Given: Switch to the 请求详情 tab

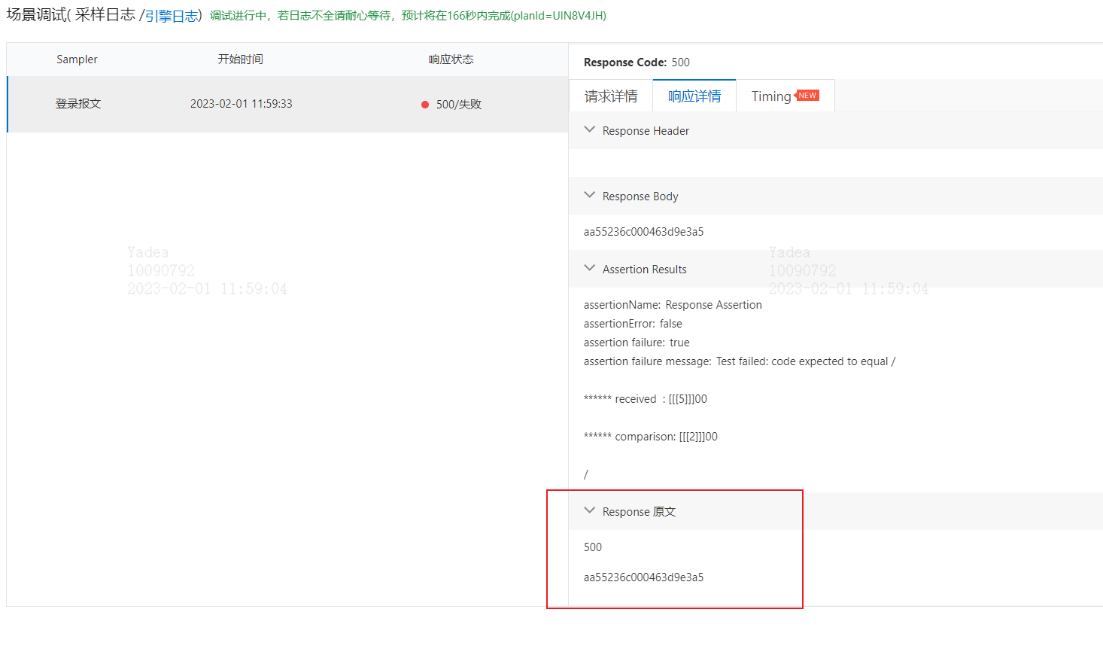Looking at the screenshot, I should (x=611, y=96).
